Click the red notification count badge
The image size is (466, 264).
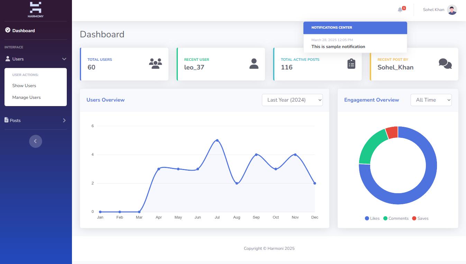(x=404, y=8)
